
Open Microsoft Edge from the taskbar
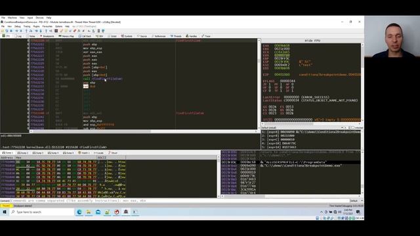click(79, 212)
